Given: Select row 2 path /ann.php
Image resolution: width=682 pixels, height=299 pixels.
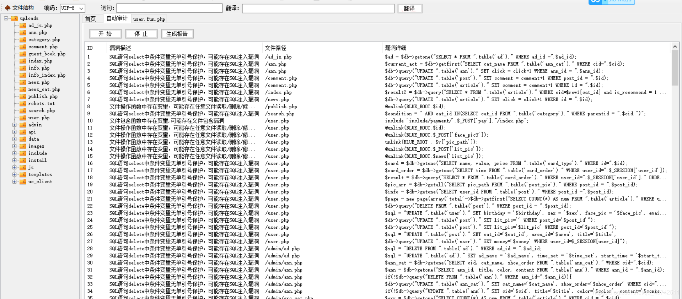Looking at the screenshot, I should click(275, 64).
